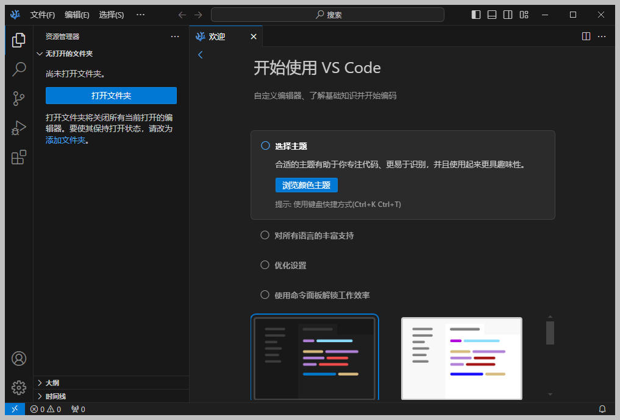Viewport: 620px width, 420px height.
Task: Select the 选择主题 step radio circle
Action: 265,145
